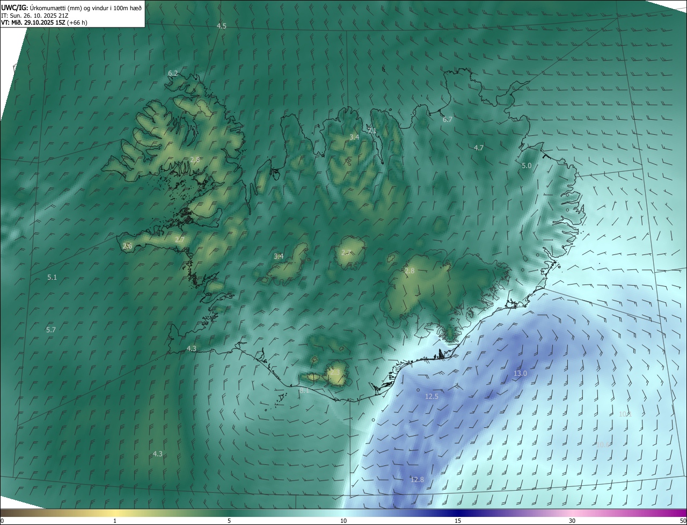Click the color scale at the 0 tick

[x=2, y=521]
